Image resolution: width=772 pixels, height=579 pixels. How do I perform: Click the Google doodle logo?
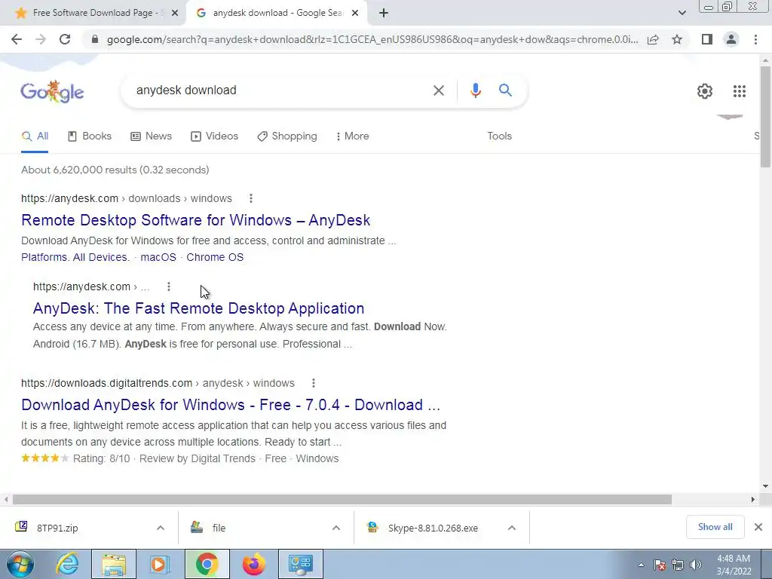[x=52, y=91]
